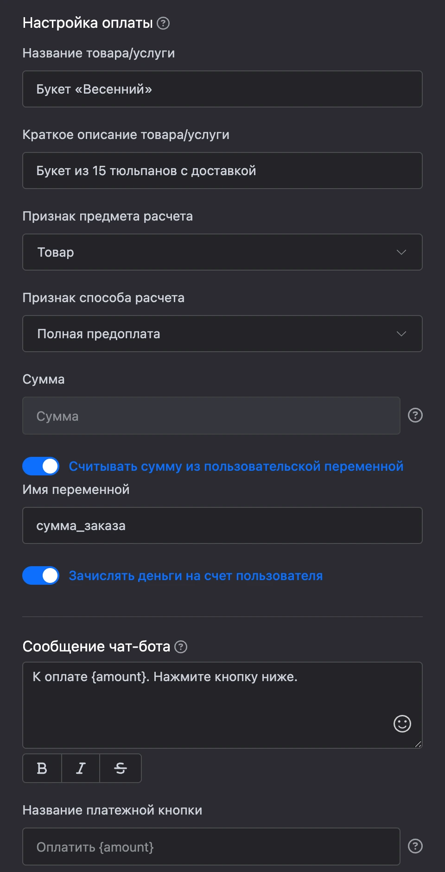
Task: Click chevron arrow in Товар dropdown
Action: (x=401, y=252)
